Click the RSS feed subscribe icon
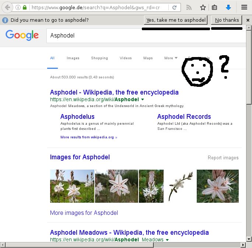Screen dimensions: 252x248 click(x=189, y=7)
